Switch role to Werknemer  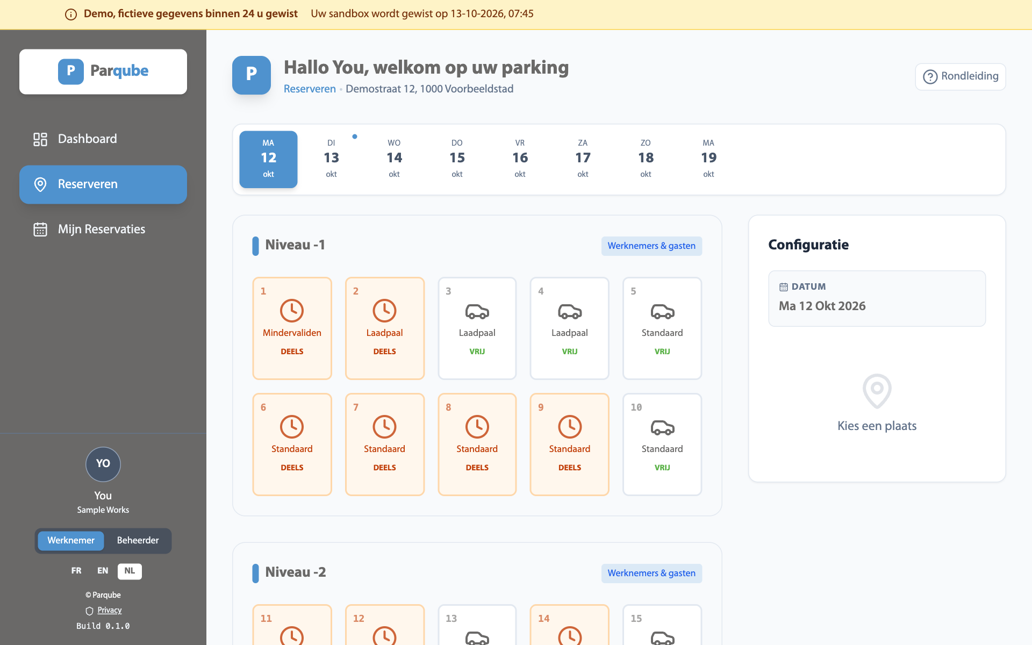coord(71,541)
